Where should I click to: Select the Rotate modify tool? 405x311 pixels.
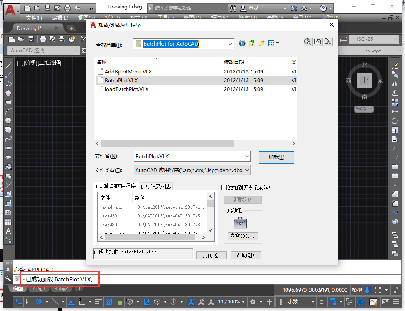click(395, 121)
